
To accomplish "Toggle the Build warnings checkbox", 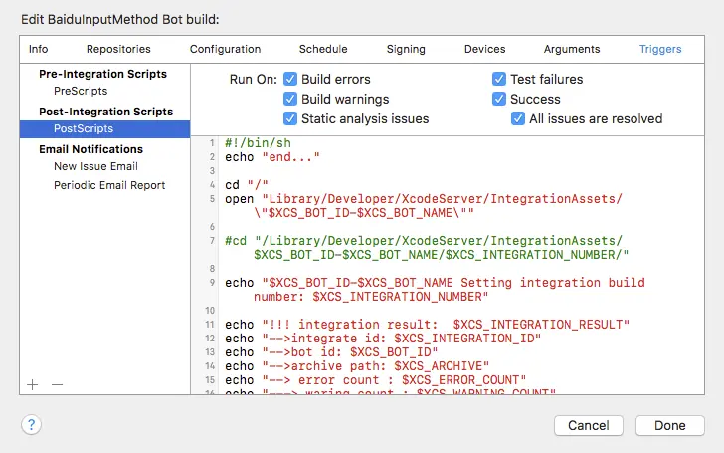I will pos(290,99).
